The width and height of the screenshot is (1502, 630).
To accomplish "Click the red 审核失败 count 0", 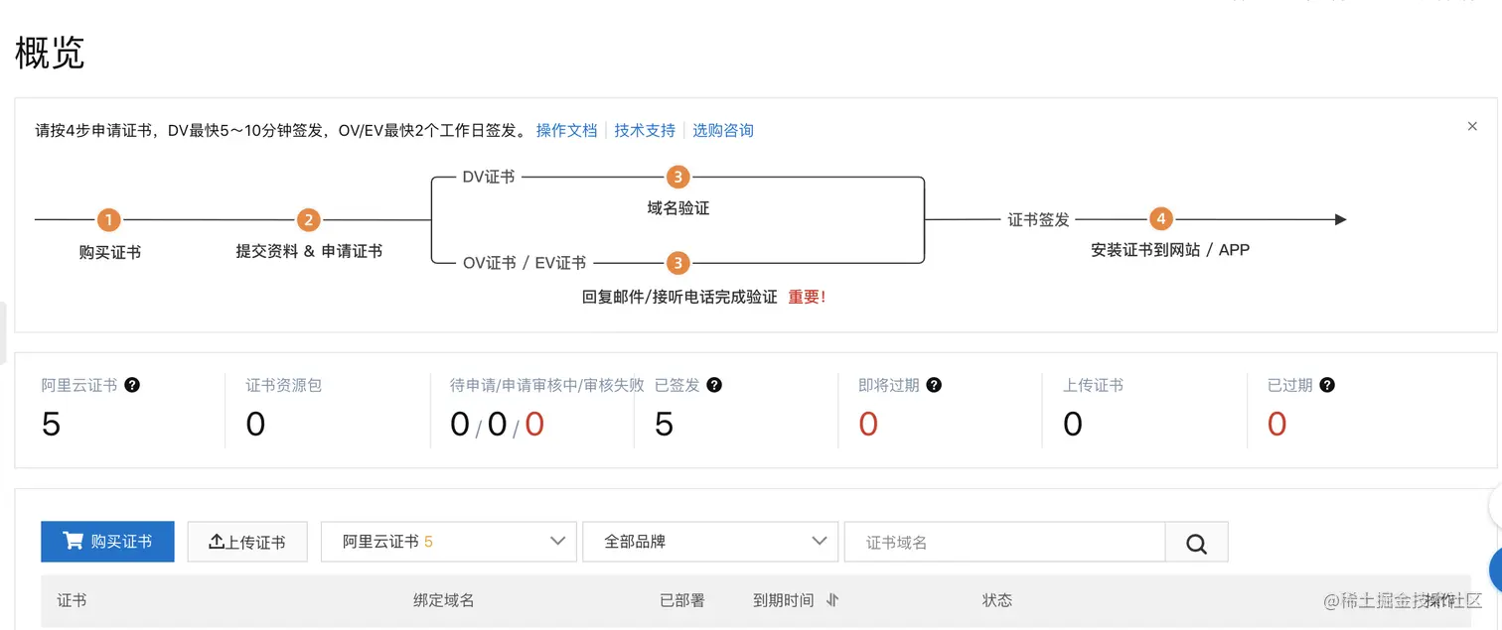I will [x=534, y=425].
